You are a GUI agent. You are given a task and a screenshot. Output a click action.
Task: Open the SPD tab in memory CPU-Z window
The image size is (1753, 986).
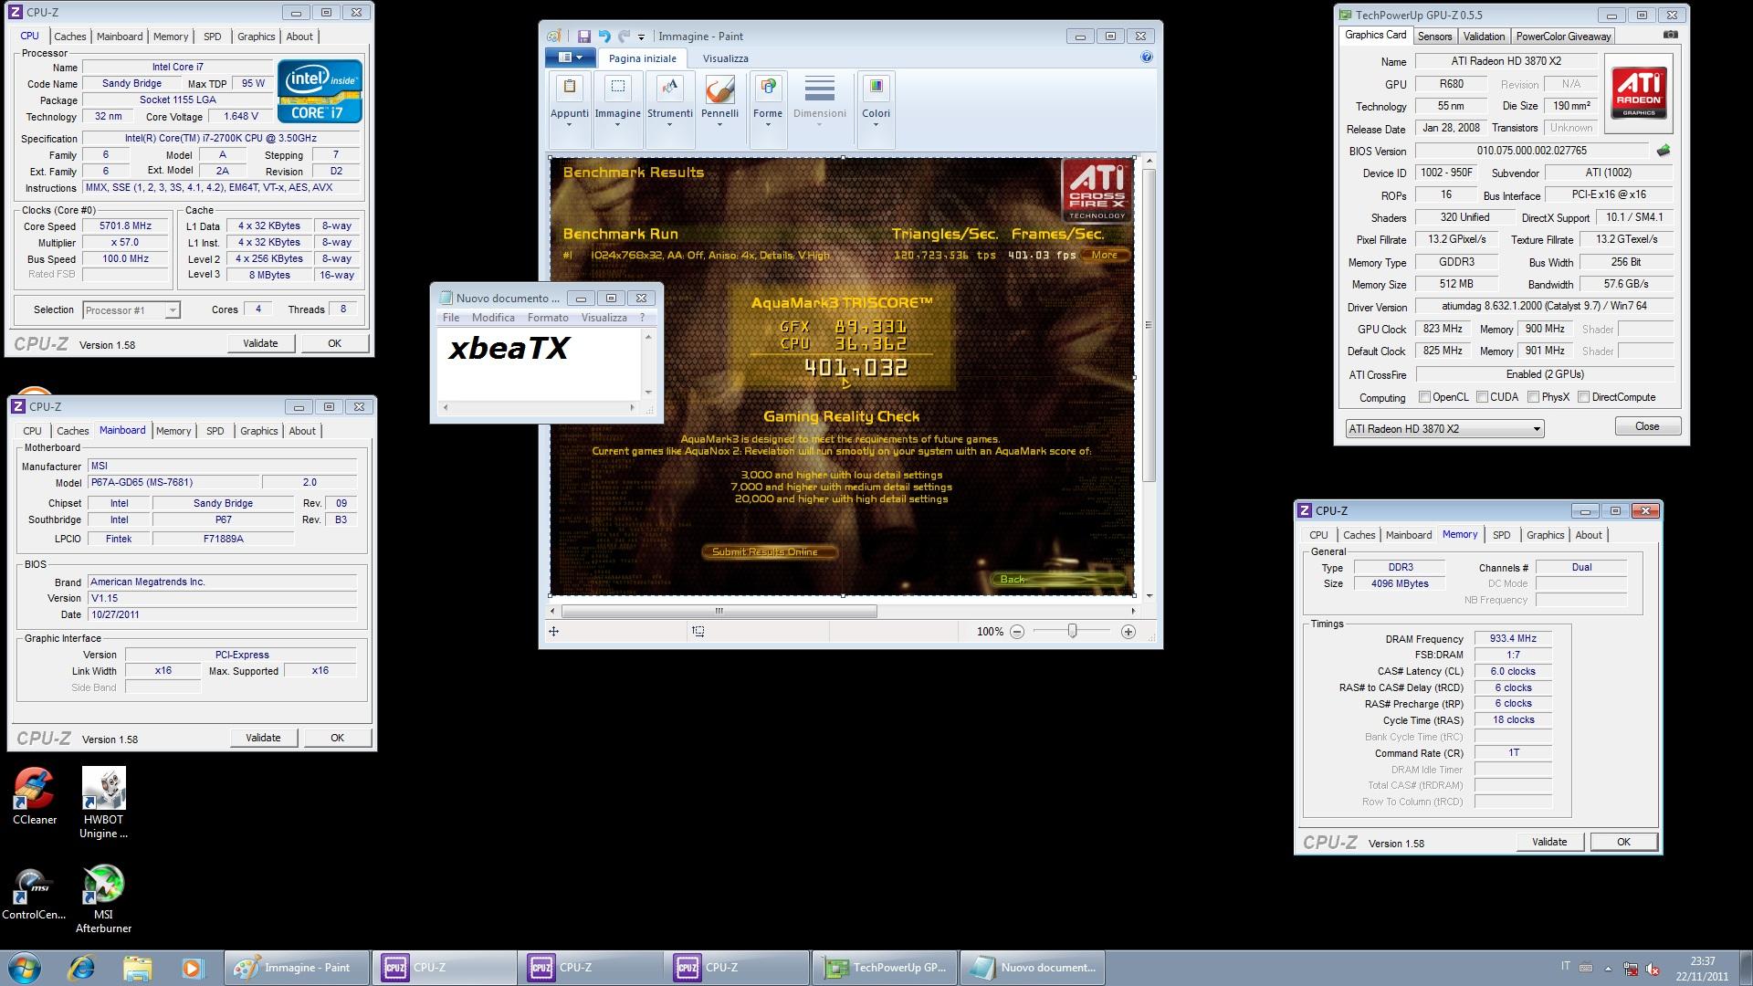pyautogui.click(x=1501, y=535)
